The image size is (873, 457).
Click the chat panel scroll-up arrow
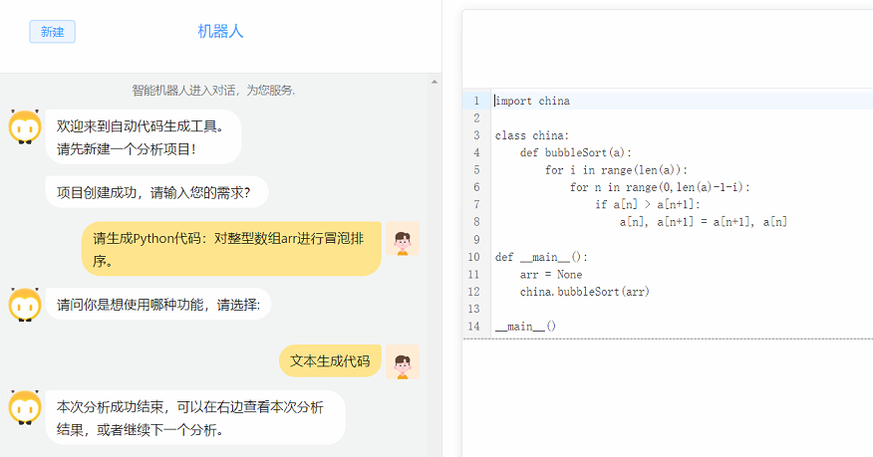434,82
